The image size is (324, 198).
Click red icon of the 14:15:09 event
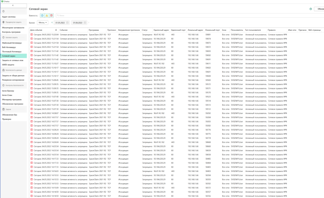tap(32, 188)
